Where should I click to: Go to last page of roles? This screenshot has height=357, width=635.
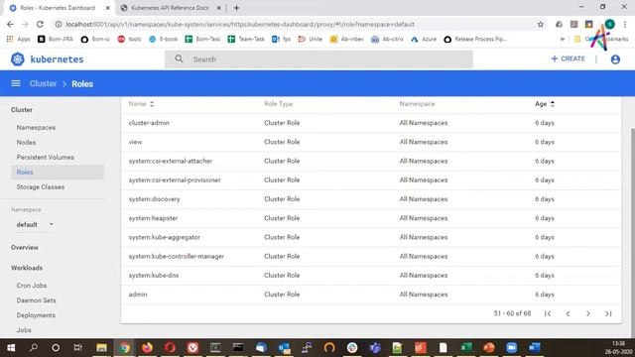click(x=608, y=313)
